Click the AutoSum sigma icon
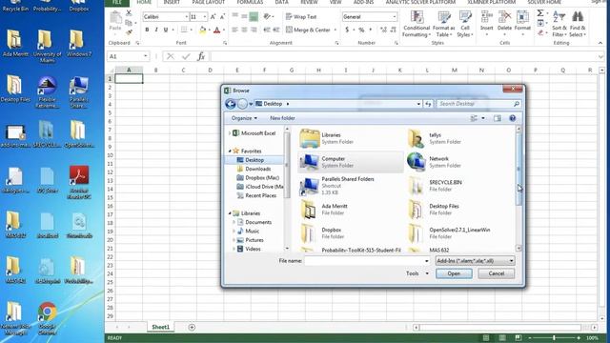Screen dimensions: 610x343 point(540,13)
